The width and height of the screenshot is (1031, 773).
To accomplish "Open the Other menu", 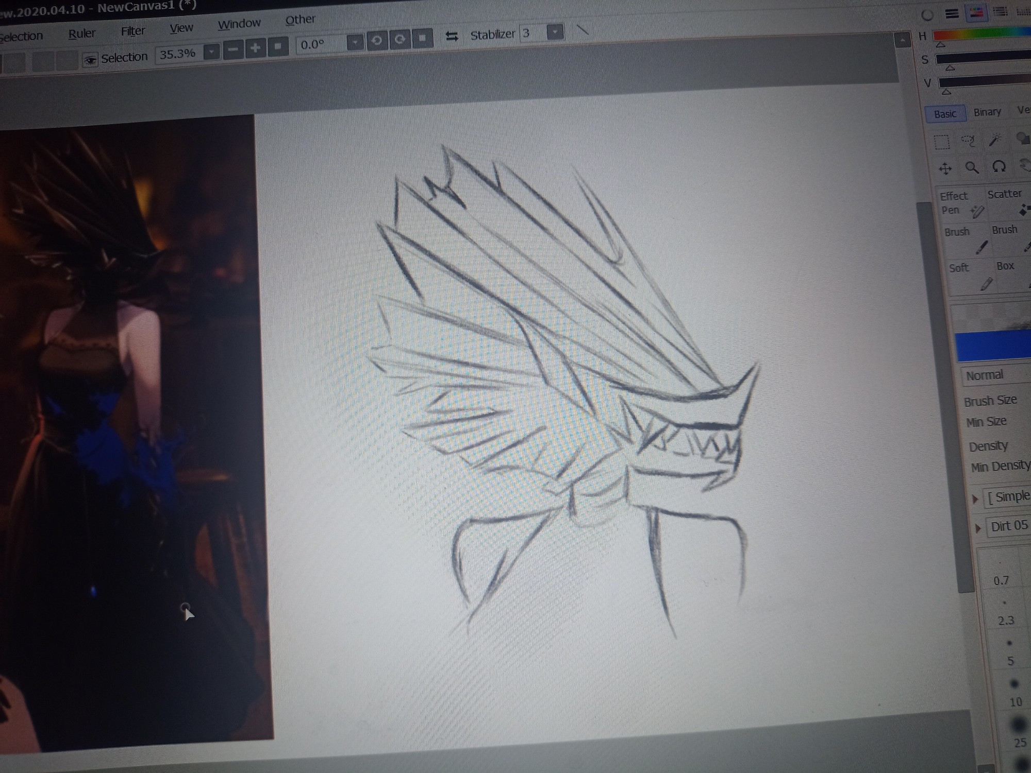I will [300, 20].
